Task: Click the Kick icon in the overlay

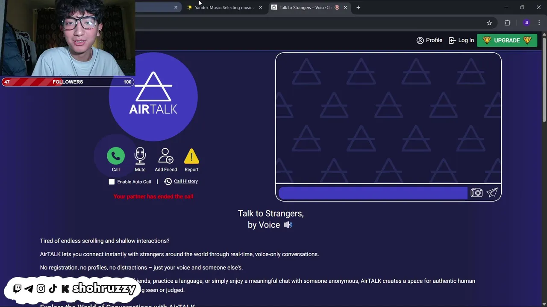Action: tap(65, 289)
